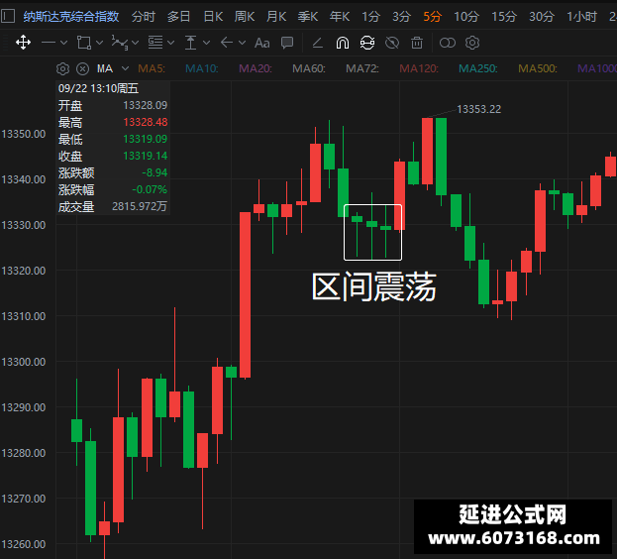Expand the MA indicator dropdown
The width and height of the screenshot is (617, 559).
(x=125, y=69)
